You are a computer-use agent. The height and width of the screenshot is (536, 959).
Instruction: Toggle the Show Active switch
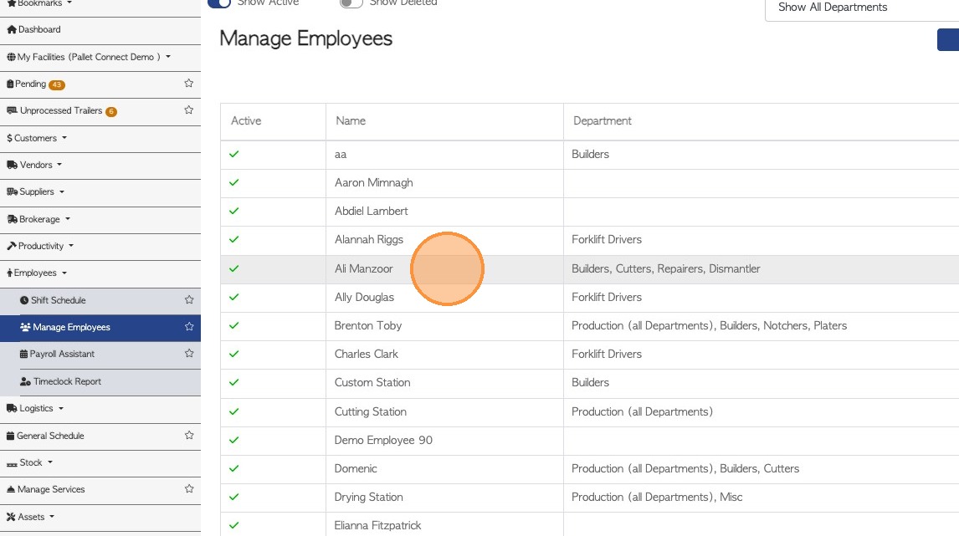tap(219, 3)
